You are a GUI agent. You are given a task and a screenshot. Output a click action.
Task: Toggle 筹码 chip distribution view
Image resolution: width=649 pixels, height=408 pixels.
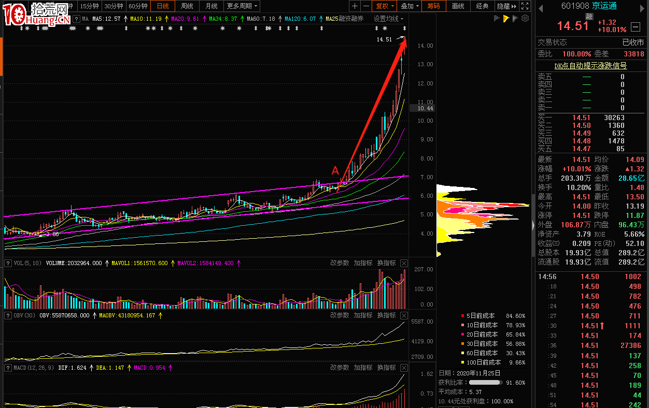pyautogui.click(x=434, y=6)
